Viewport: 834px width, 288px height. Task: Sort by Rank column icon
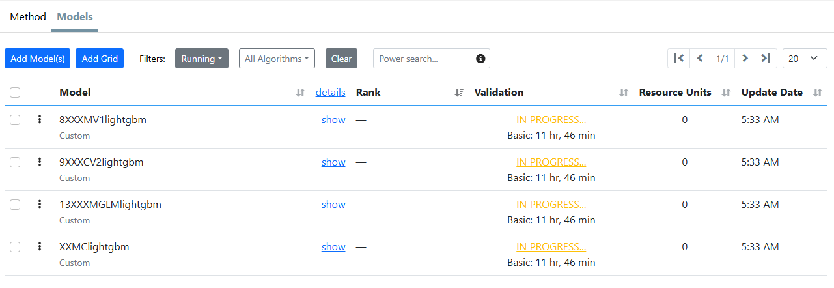click(x=459, y=93)
